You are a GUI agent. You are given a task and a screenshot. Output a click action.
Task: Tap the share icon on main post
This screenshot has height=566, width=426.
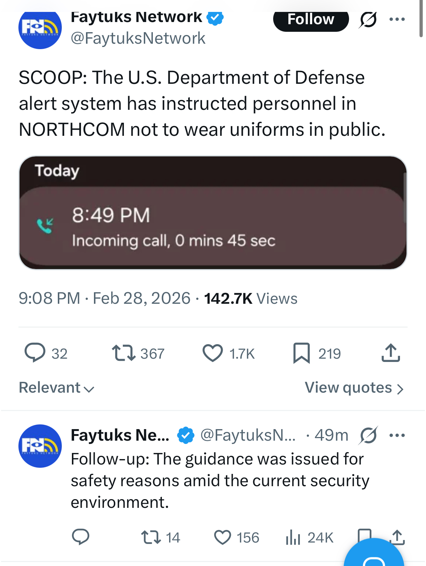(x=391, y=353)
